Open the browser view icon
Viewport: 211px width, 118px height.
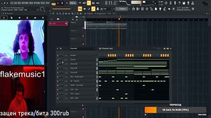(151, 9)
